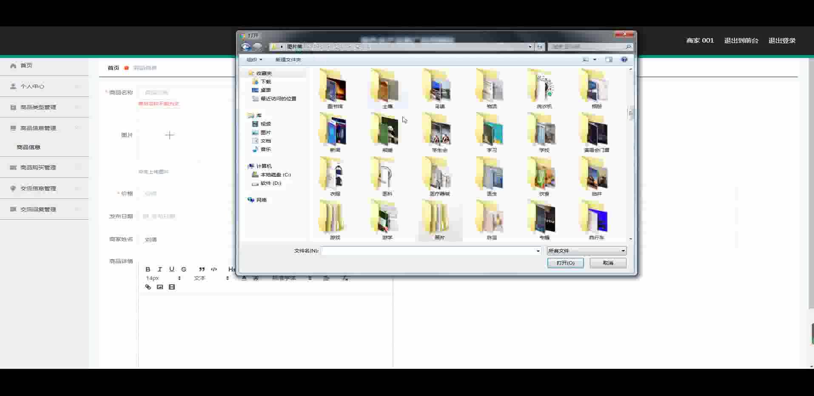Image resolution: width=814 pixels, height=396 pixels.
Task: Open the 图书馆 folder
Action: coord(335,89)
